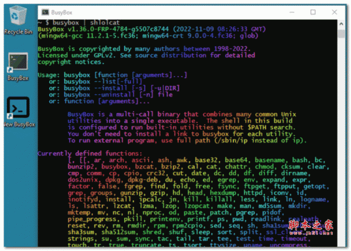Click the terminal scrollbar thumb
This screenshot has width=351, height=251.
(x=341, y=34)
